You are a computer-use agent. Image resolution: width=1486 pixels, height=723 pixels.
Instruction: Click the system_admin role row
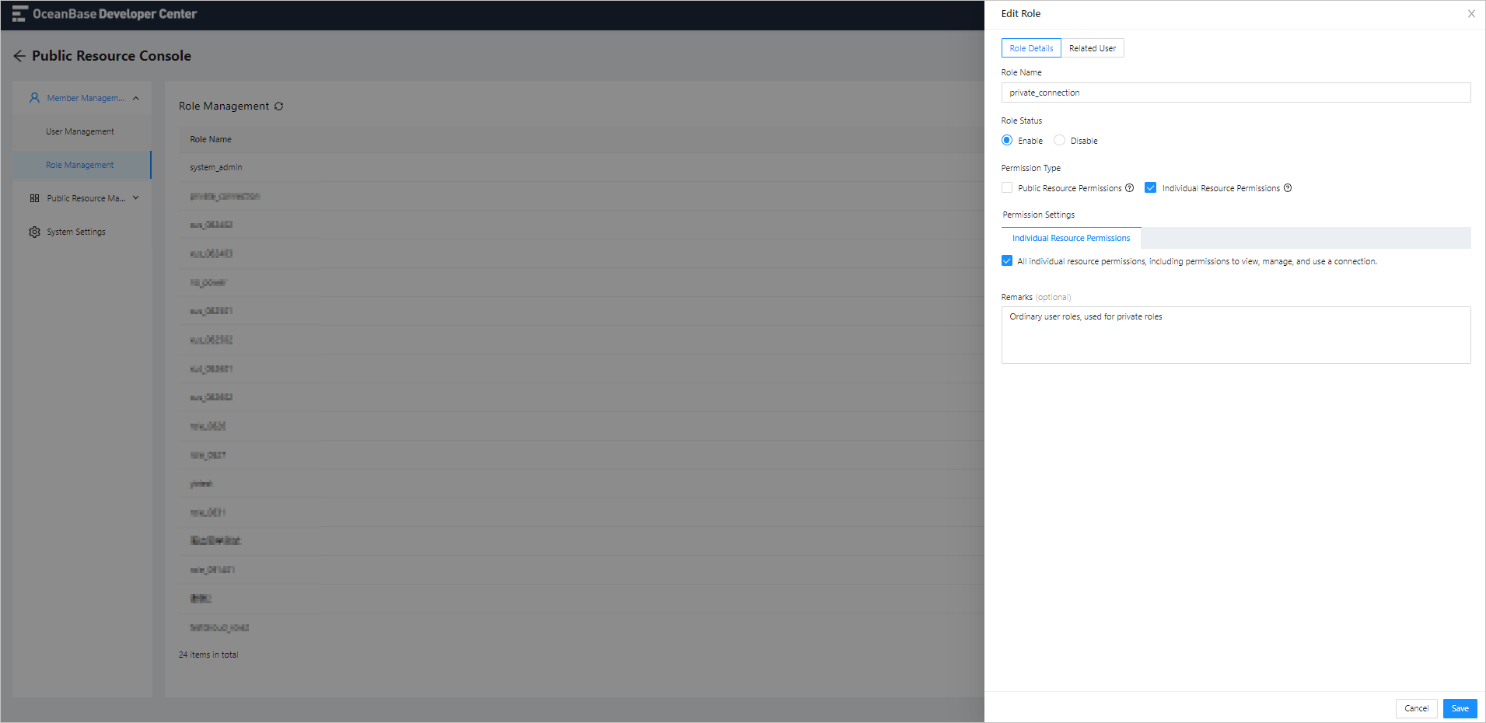582,167
